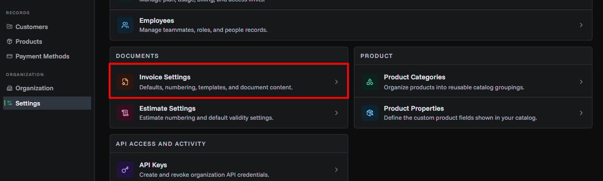Screen dimensions: 603x181
Task: Click the API Keys row chevron
Action: click(336, 170)
